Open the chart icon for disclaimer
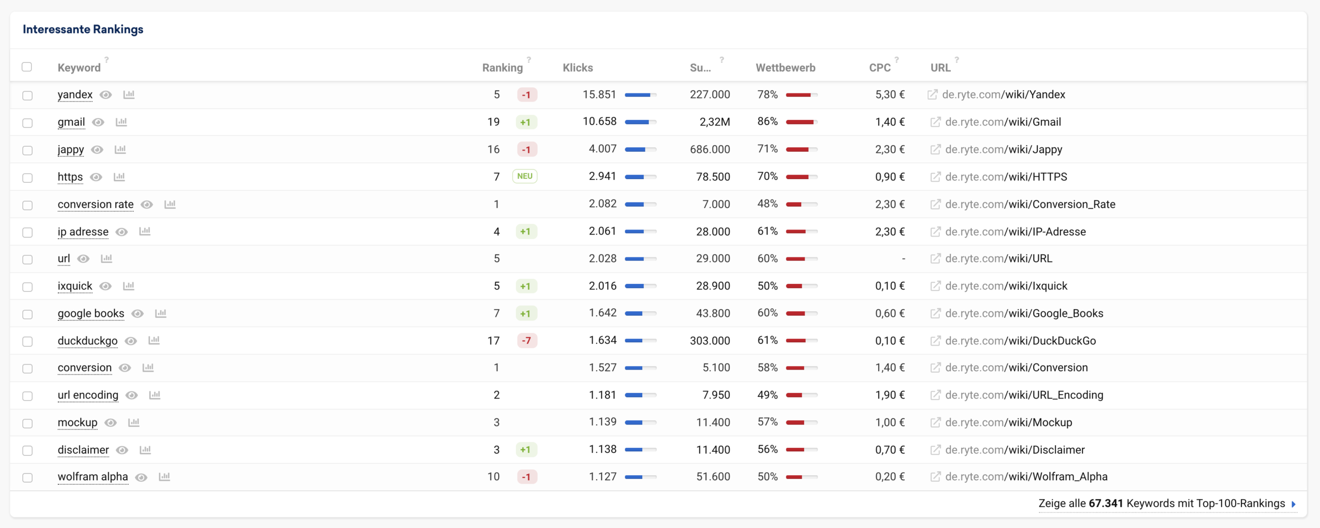1320x528 pixels. [145, 450]
